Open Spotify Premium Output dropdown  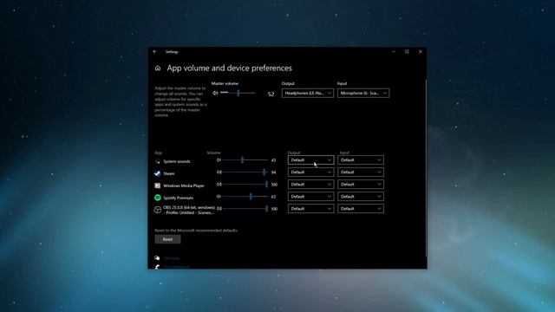click(x=310, y=197)
